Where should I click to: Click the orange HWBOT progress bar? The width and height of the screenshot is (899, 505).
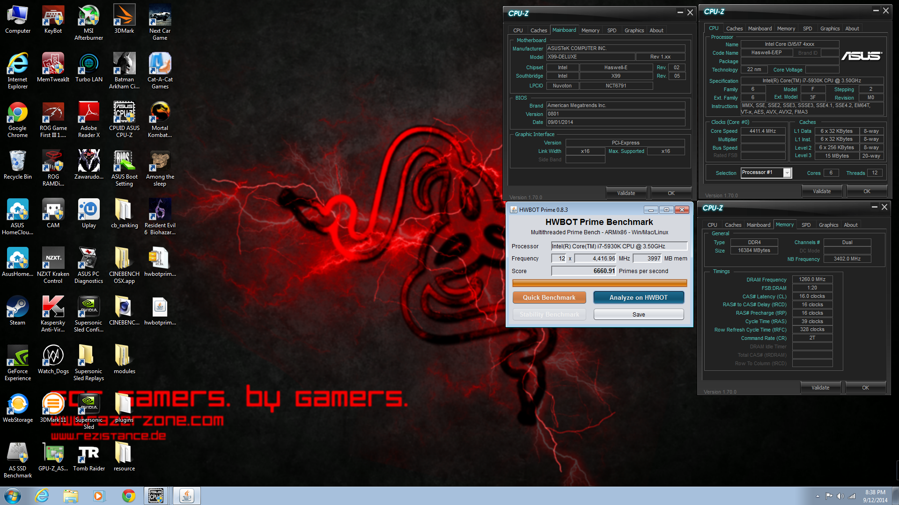[599, 283]
